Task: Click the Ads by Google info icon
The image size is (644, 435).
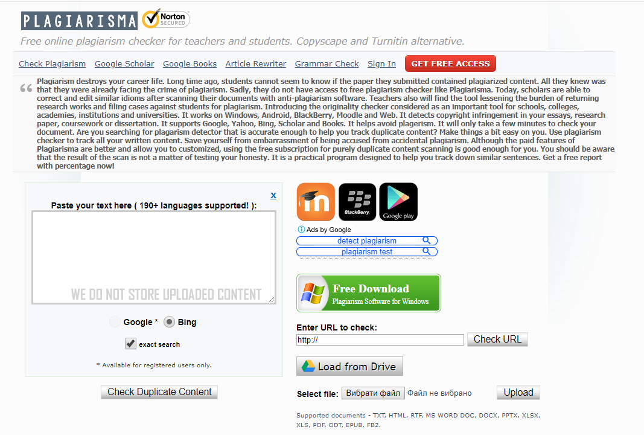Action: point(301,230)
